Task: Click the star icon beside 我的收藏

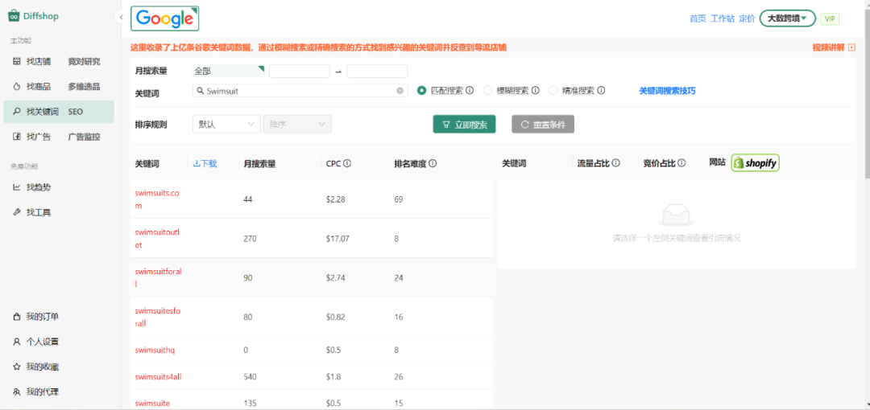Action: tap(17, 367)
